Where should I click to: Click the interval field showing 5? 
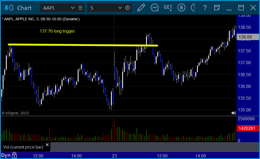click(x=103, y=8)
